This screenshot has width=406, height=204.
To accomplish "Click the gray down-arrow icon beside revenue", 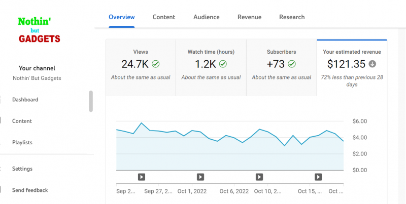I will (372, 64).
